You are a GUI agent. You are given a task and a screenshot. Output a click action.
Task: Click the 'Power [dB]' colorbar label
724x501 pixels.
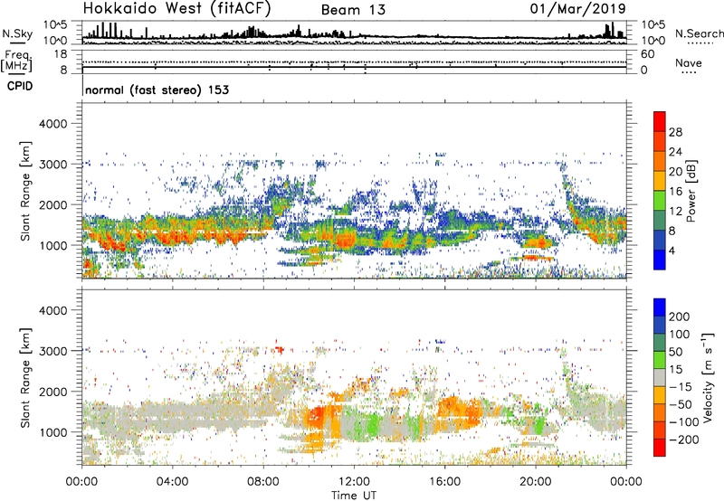click(691, 191)
